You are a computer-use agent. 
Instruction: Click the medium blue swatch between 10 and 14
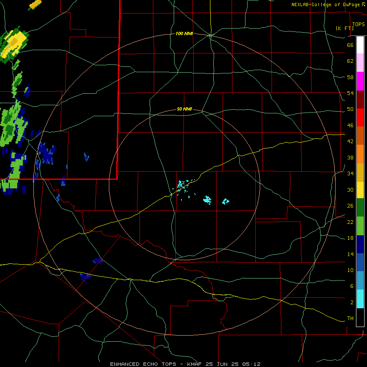coord(360,262)
